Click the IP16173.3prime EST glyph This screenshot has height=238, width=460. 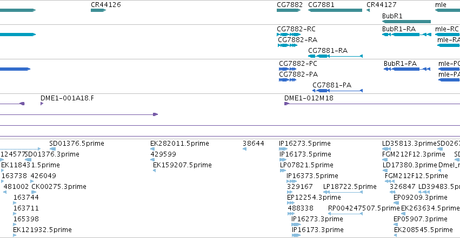click(296, 236)
